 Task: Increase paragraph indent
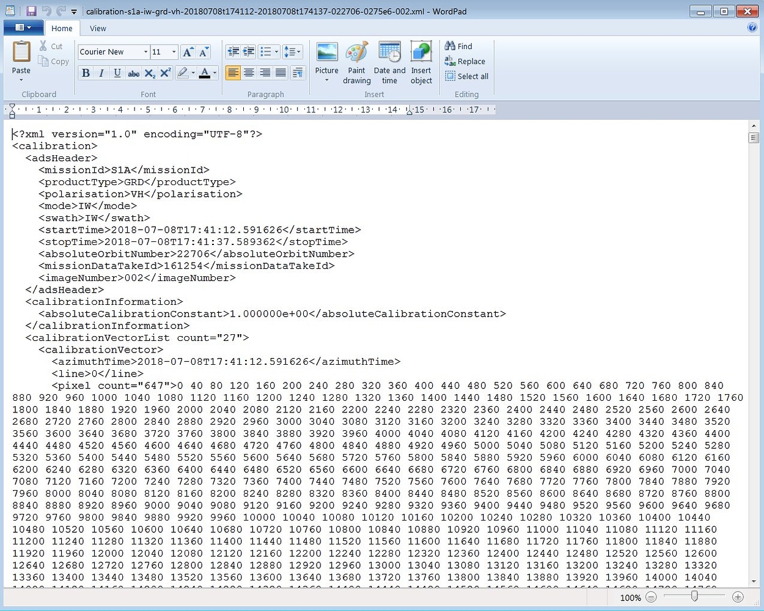coord(249,52)
